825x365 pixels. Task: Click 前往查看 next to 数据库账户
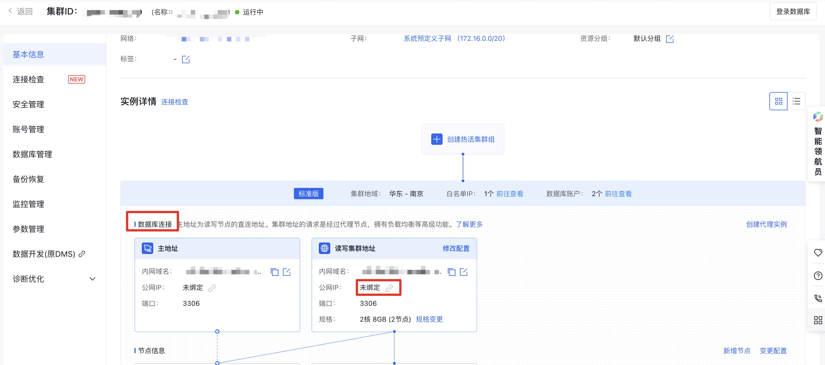[618, 194]
